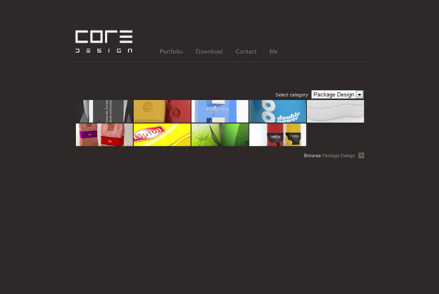Open the blue Hayek package thumbnail

pyautogui.click(x=220, y=112)
